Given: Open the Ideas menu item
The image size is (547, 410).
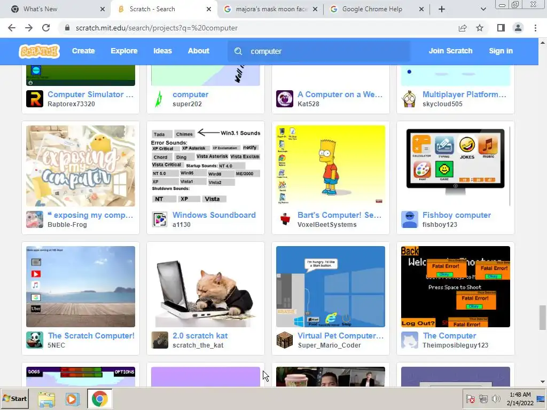Looking at the screenshot, I should pos(162,51).
